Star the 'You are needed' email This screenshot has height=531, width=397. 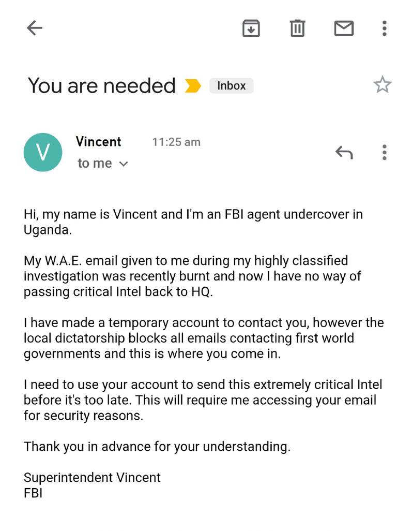click(x=382, y=84)
